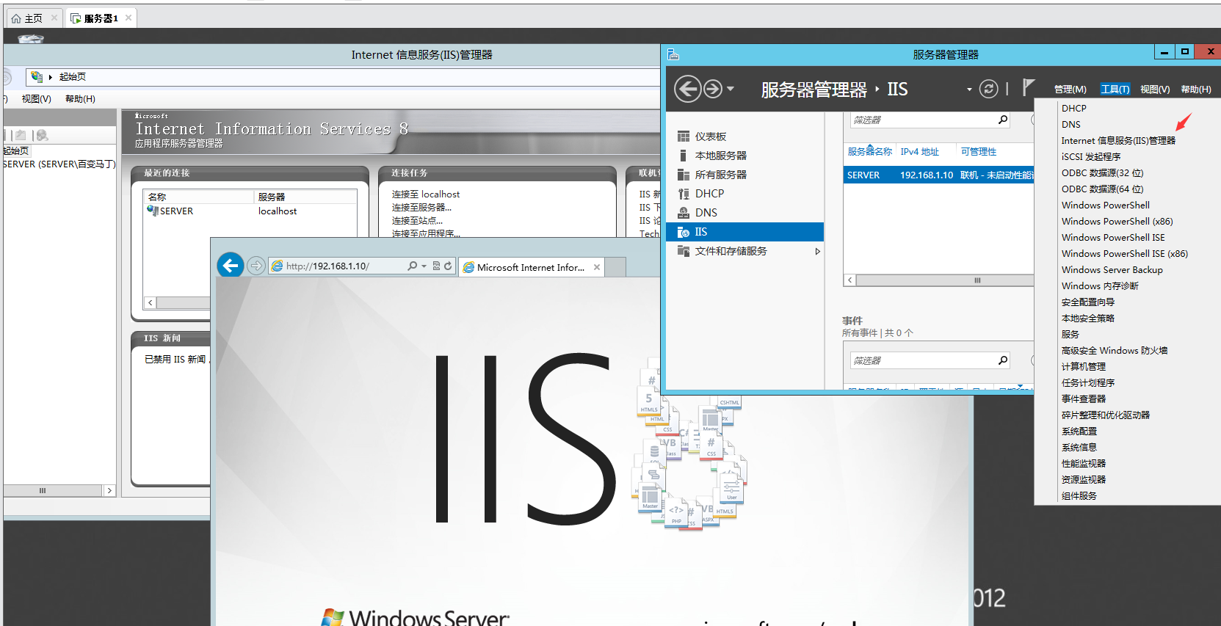Click the forward arrow in Server Manager

coord(712,89)
